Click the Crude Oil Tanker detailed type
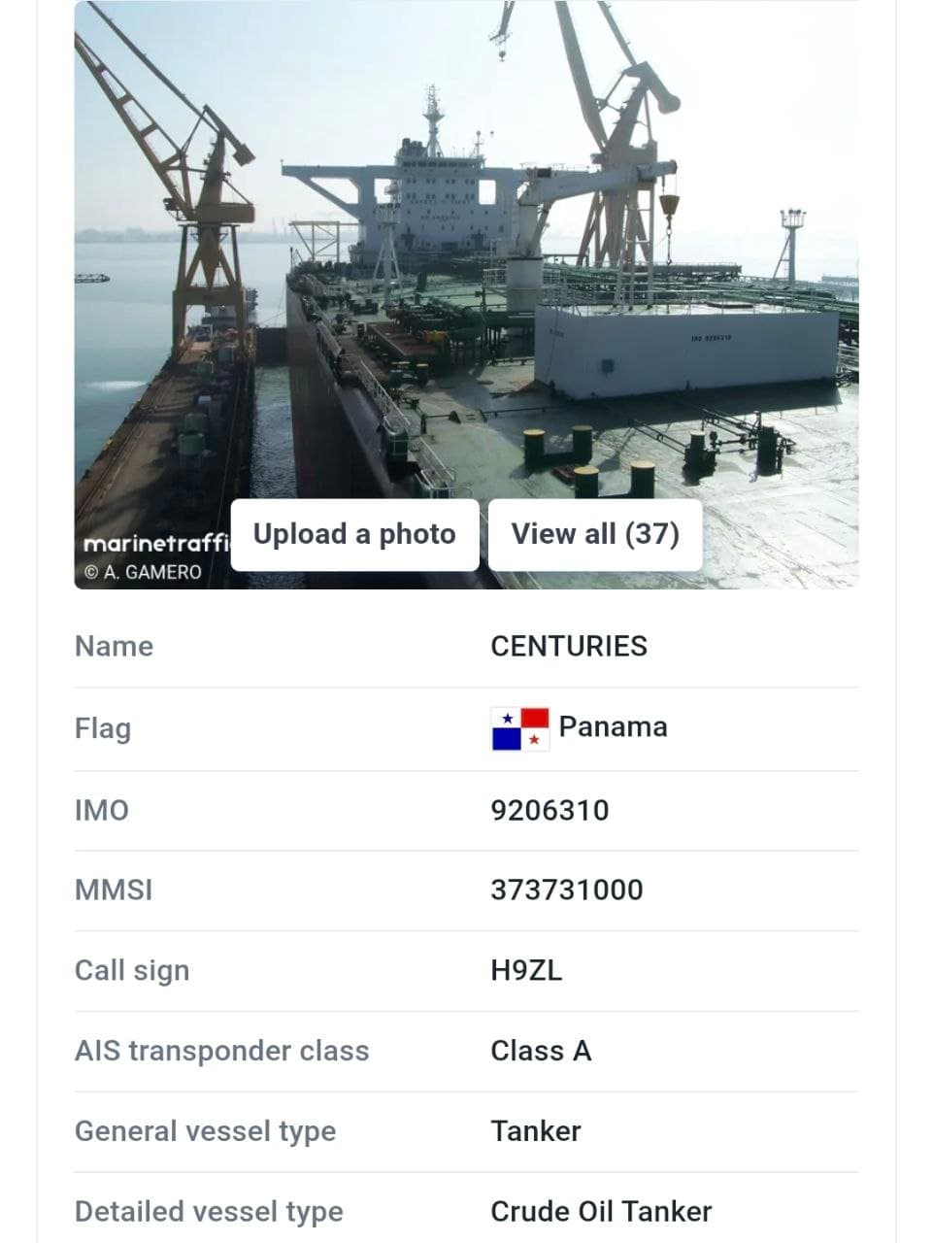The width and height of the screenshot is (933, 1243). click(600, 1211)
